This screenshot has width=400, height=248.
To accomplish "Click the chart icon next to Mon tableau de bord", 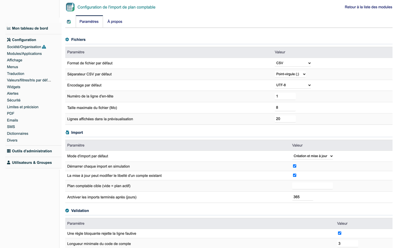I will pos(9,28).
